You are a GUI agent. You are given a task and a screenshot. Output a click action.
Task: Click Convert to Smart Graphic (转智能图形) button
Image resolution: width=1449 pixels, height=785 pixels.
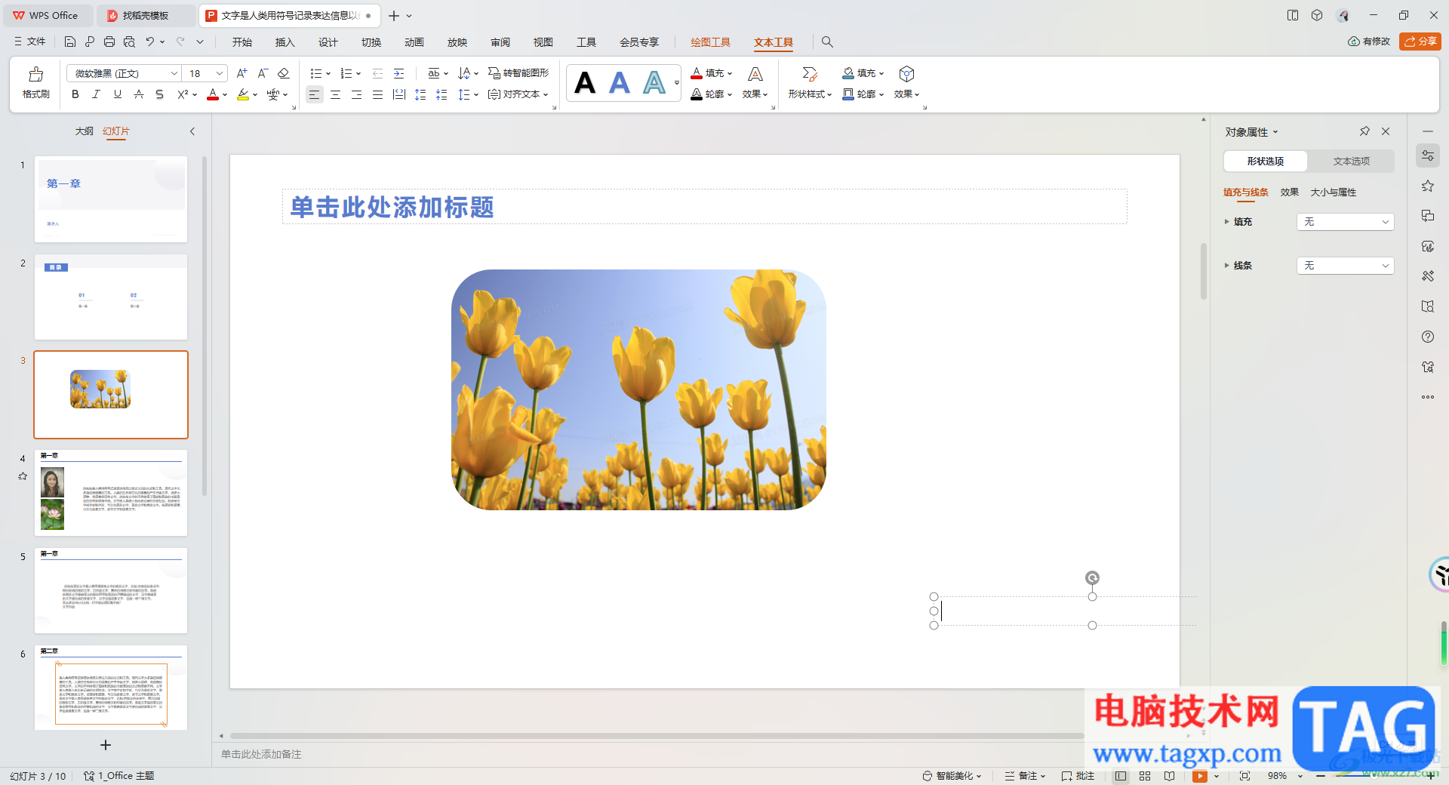(518, 73)
